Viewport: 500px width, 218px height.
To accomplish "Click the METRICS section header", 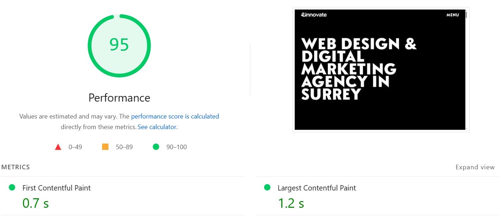I will 16,167.
